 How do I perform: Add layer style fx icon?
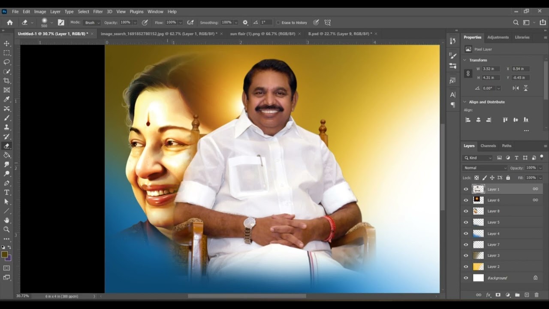coord(489,295)
